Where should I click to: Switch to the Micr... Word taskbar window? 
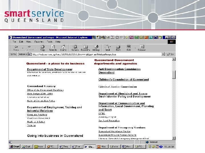tap(128, 147)
